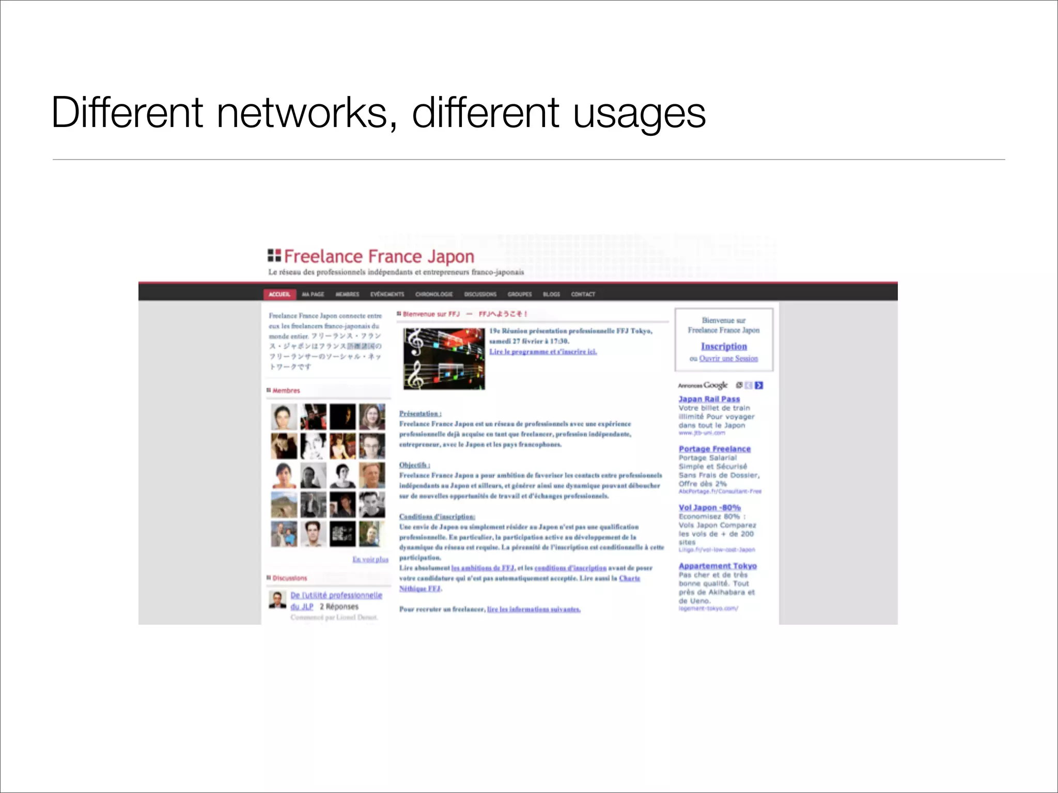Image resolution: width=1058 pixels, height=793 pixels.
Task: Click Ouvrir une Session link
Action: click(x=728, y=358)
